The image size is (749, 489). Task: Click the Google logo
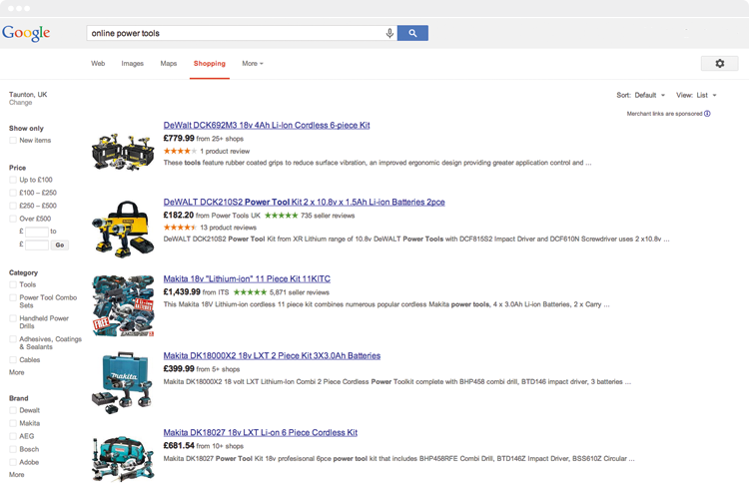(x=26, y=33)
